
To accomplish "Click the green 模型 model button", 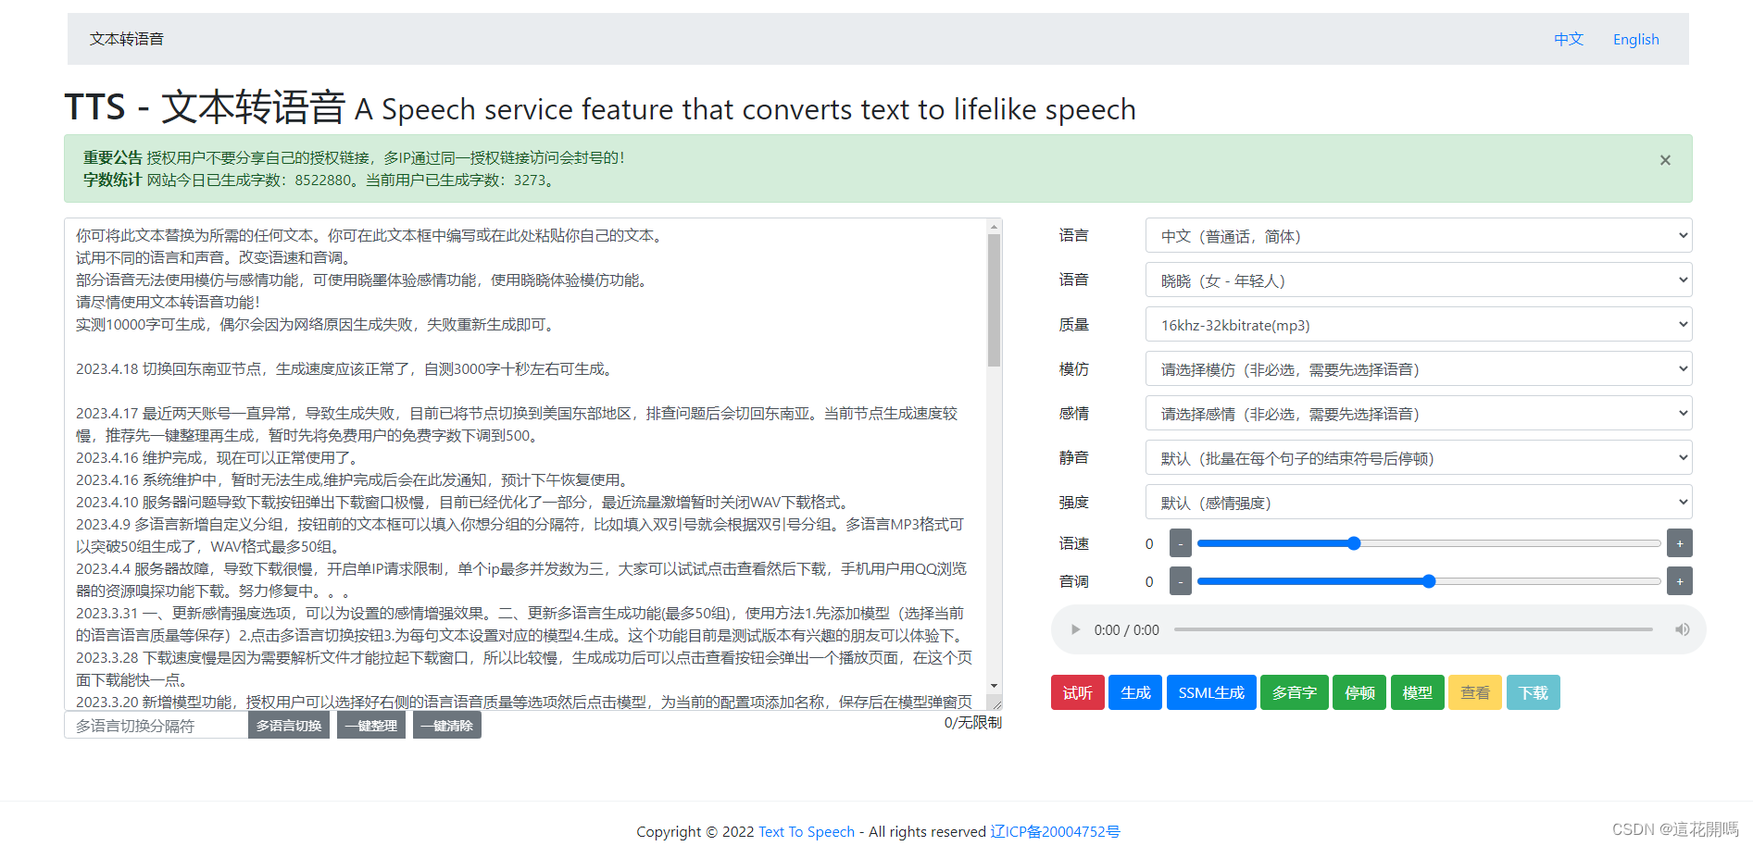I will [x=1418, y=692].
